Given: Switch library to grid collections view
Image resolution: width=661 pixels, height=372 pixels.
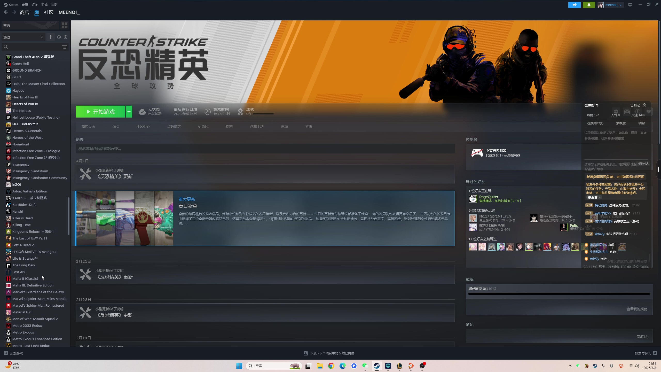Looking at the screenshot, I should pyautogui.click(x=65, y=25).
